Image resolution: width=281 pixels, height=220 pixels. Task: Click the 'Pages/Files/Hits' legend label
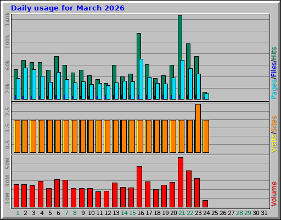pyautogui.click(x=274, y=73)
